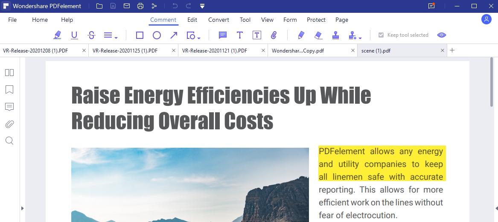
Task: Open the Home menu
Action: pyautogui.click(x=40, y=20)
